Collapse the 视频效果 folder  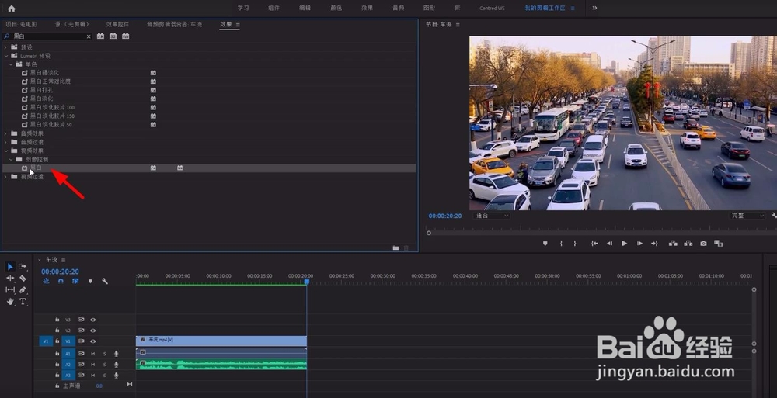pyautogui.click(x=6, y=151)
